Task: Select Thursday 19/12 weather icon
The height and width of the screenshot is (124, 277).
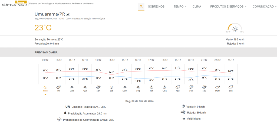Action: [x=178, y=87]
